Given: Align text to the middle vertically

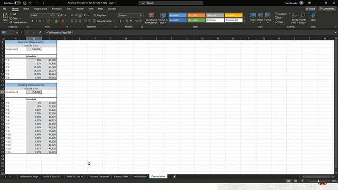Looking at the screenshot, I should click(76, 15).
